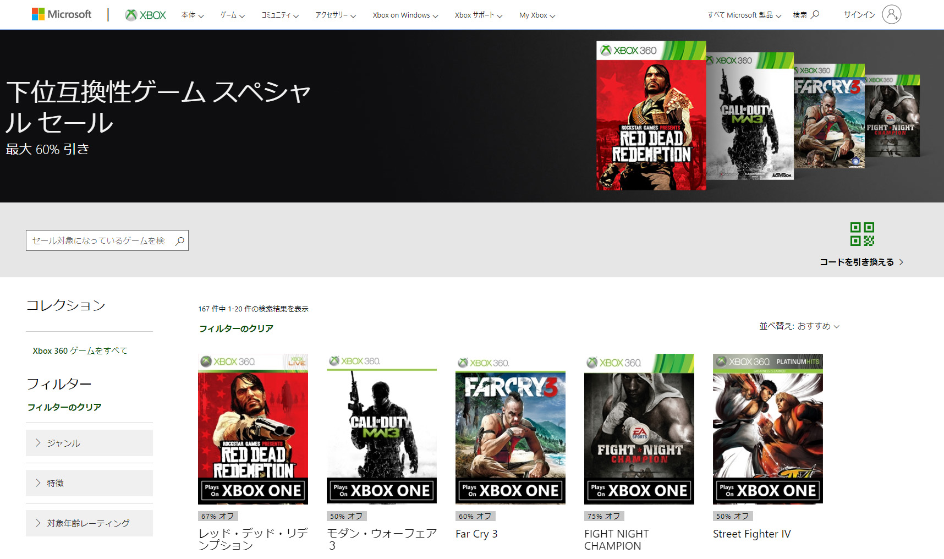
Task: Click the Microsoft logo
Action: (x=62, y=14)
